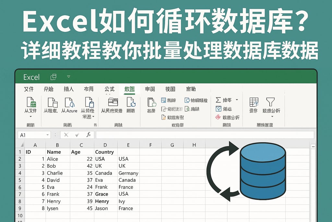Open the dropdown arrow under file import icon
Viewport: 332px width, 222px height.
31,116
